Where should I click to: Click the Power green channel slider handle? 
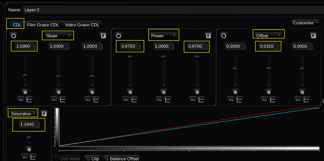click(x=164, y=57)
